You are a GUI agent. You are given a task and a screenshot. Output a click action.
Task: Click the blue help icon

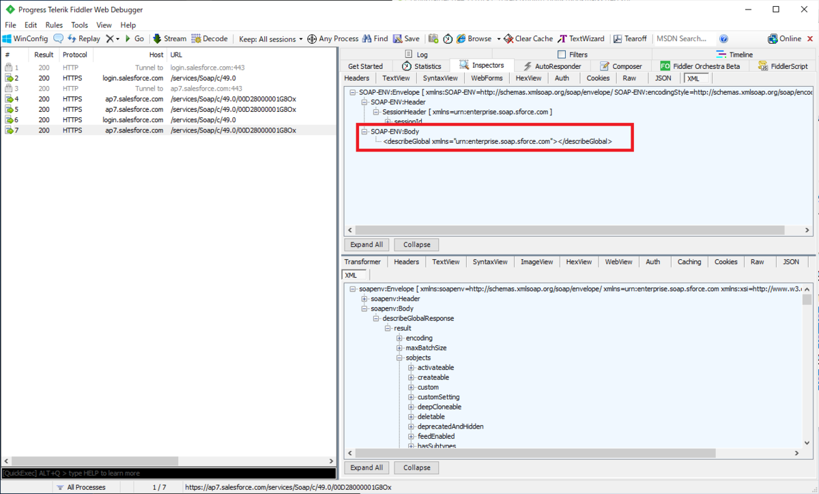[x=723, y=39]
